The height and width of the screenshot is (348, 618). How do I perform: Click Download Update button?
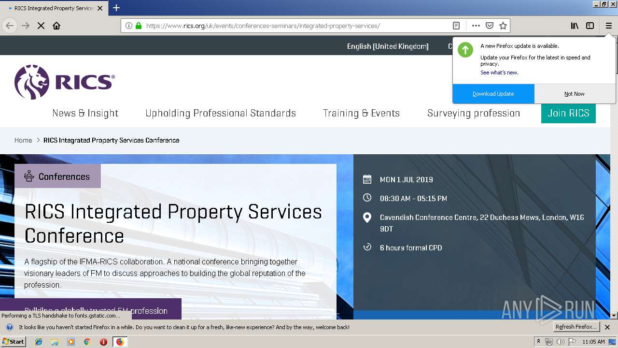(x=493, y=94)
